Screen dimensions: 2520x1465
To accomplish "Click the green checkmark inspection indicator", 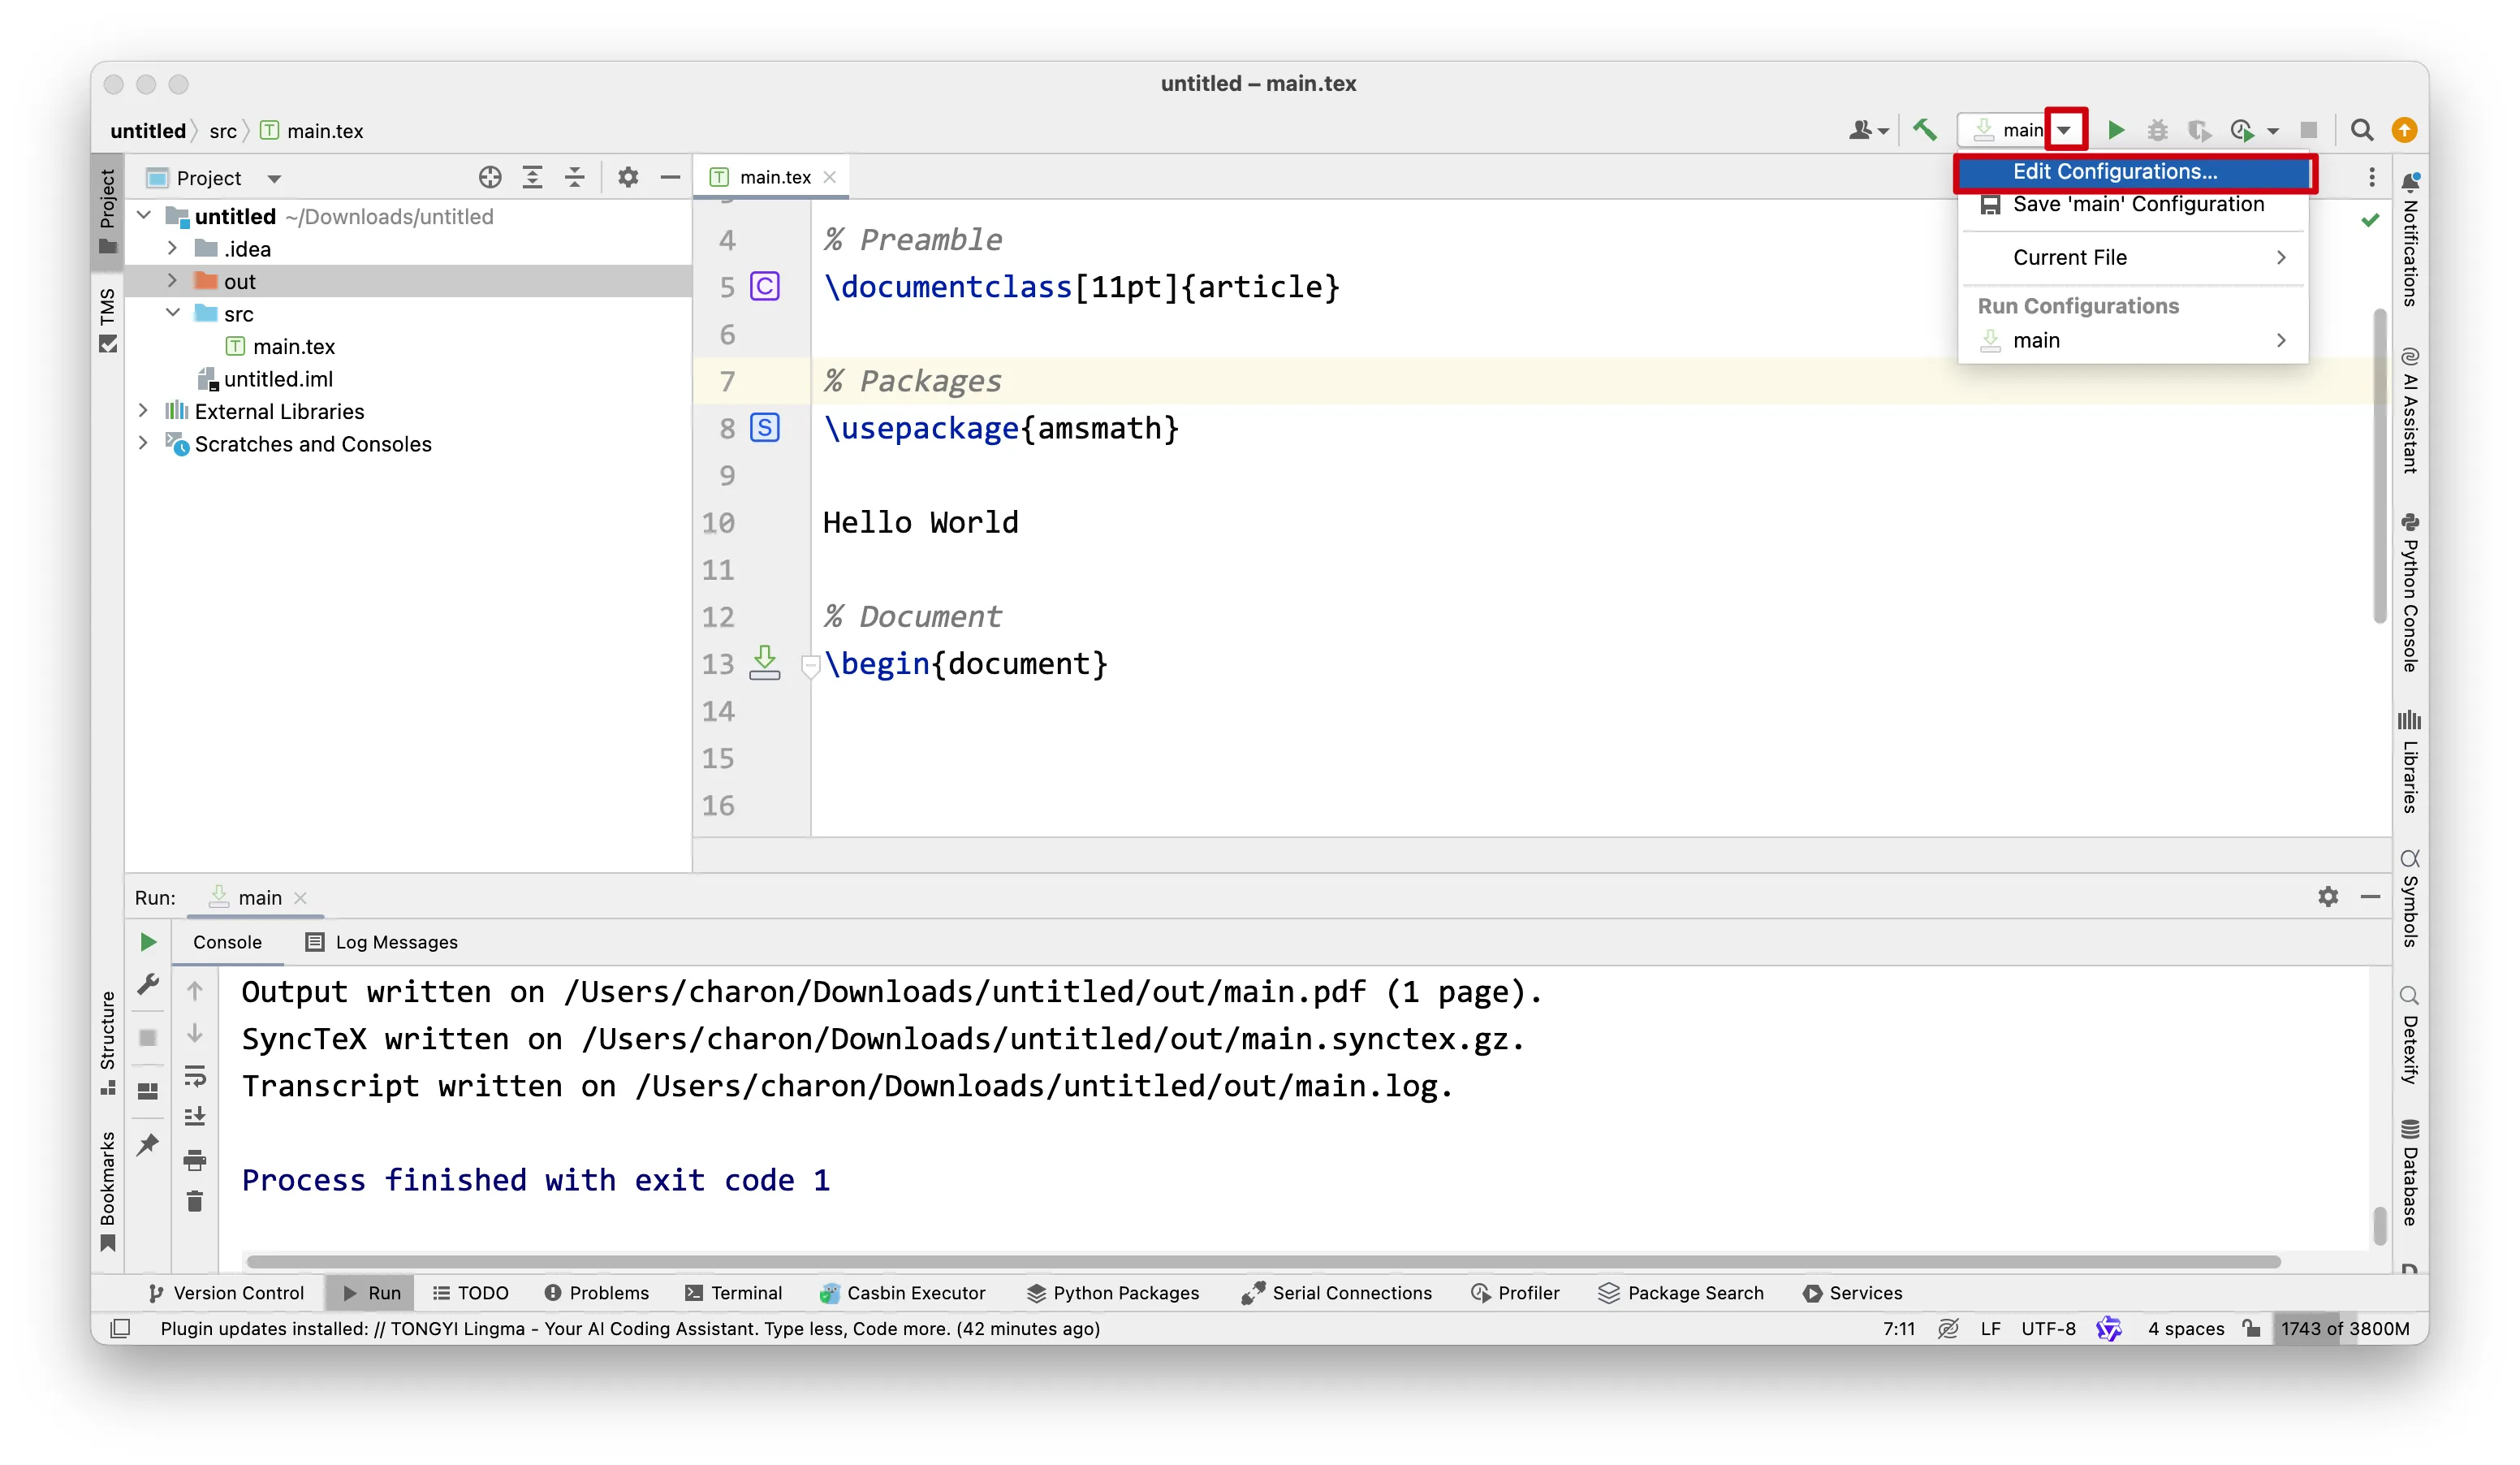I will tap(2369, 220).
